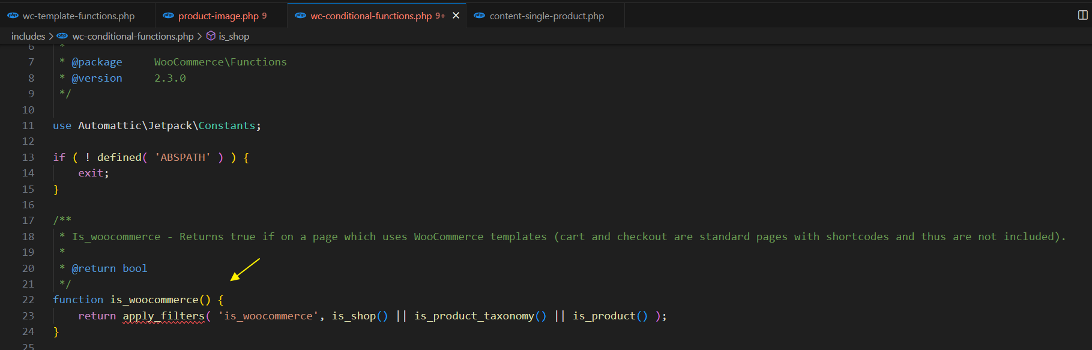Click the WooCommerce\Functions package name
1092x350 pixels.
(x=220, y=62)
